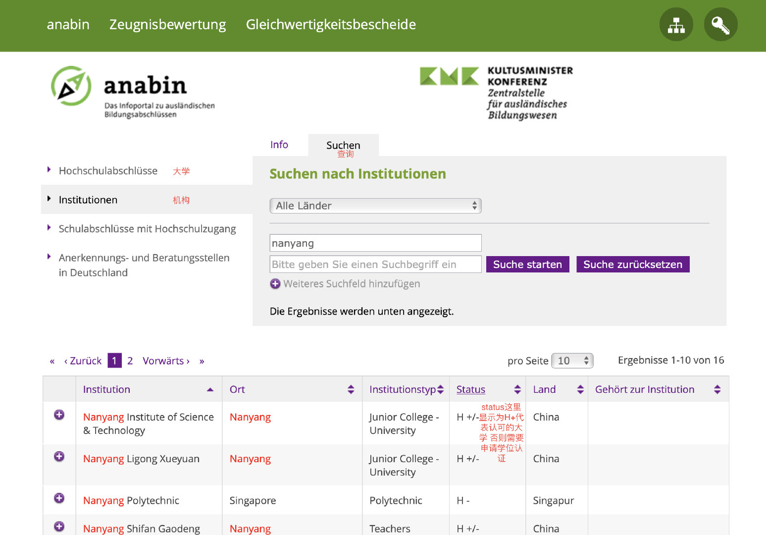766x535 pixels.
Task: Expand the Nanyang Ligong Xueyuan row
Action: tap(59, 457)
